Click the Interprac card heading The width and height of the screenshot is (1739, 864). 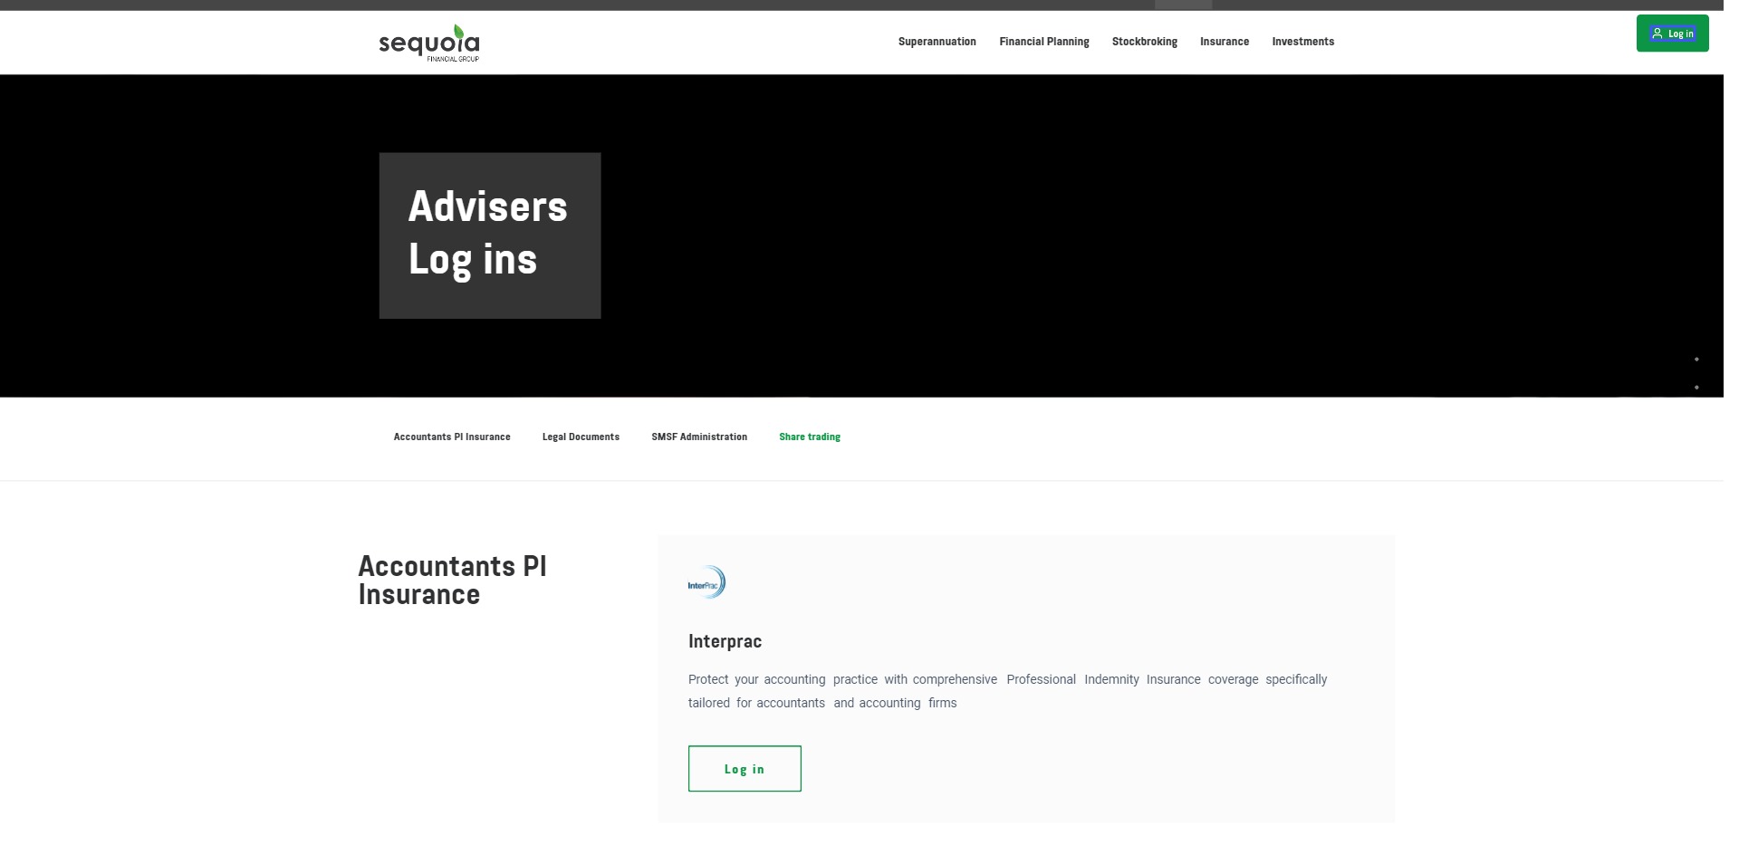[x=725, y=641]
